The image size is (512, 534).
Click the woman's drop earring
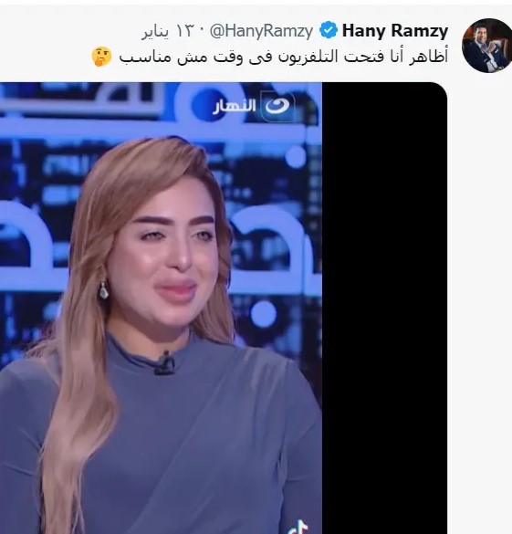tap(103, 290)
